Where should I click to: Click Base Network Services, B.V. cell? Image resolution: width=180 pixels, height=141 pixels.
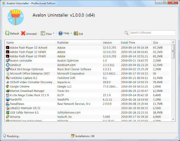click(x=74, y=104)
